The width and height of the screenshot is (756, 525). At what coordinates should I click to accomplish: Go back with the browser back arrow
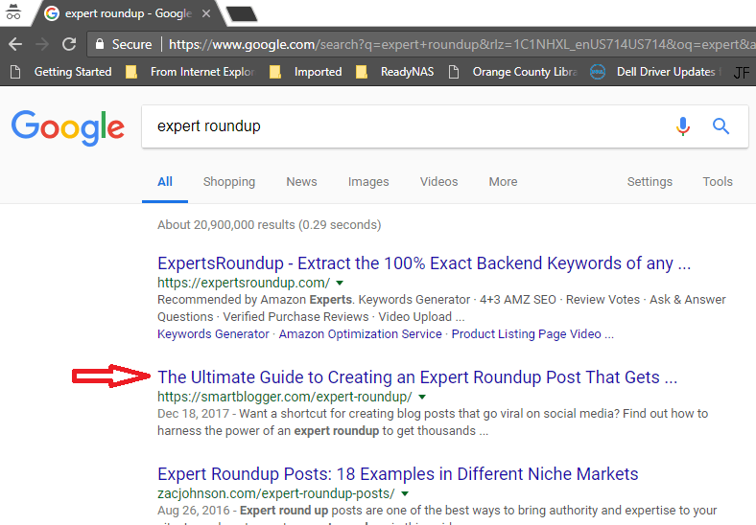(15, 44)
